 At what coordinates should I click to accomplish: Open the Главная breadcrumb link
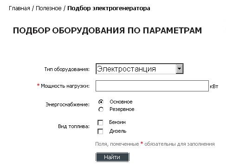(x=19, y=8)
